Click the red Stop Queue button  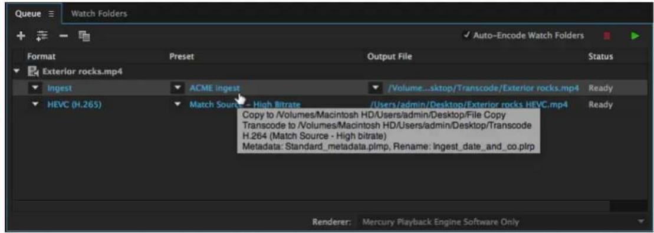click(x=607, y=36)
